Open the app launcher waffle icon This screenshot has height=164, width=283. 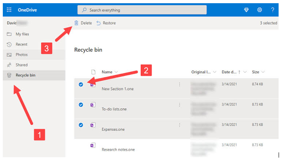[9, 10]
